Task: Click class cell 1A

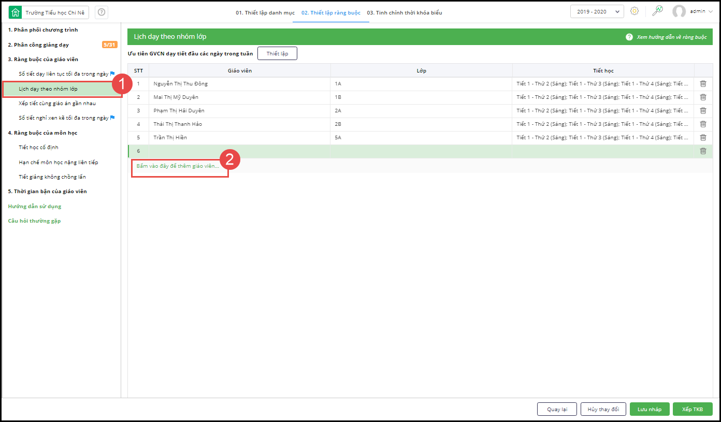Action: click(422, 83)
